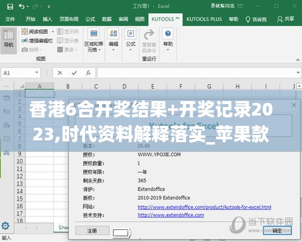Open the navigation pane settings gear
Screen dimensions: 302x242
click(x=5, y=226)
